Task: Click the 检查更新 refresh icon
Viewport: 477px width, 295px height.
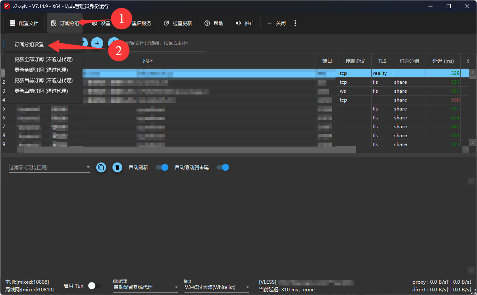Action: (x=166, y=23)
